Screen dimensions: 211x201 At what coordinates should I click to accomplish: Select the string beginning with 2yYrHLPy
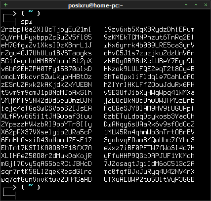[x=46, y=38]
